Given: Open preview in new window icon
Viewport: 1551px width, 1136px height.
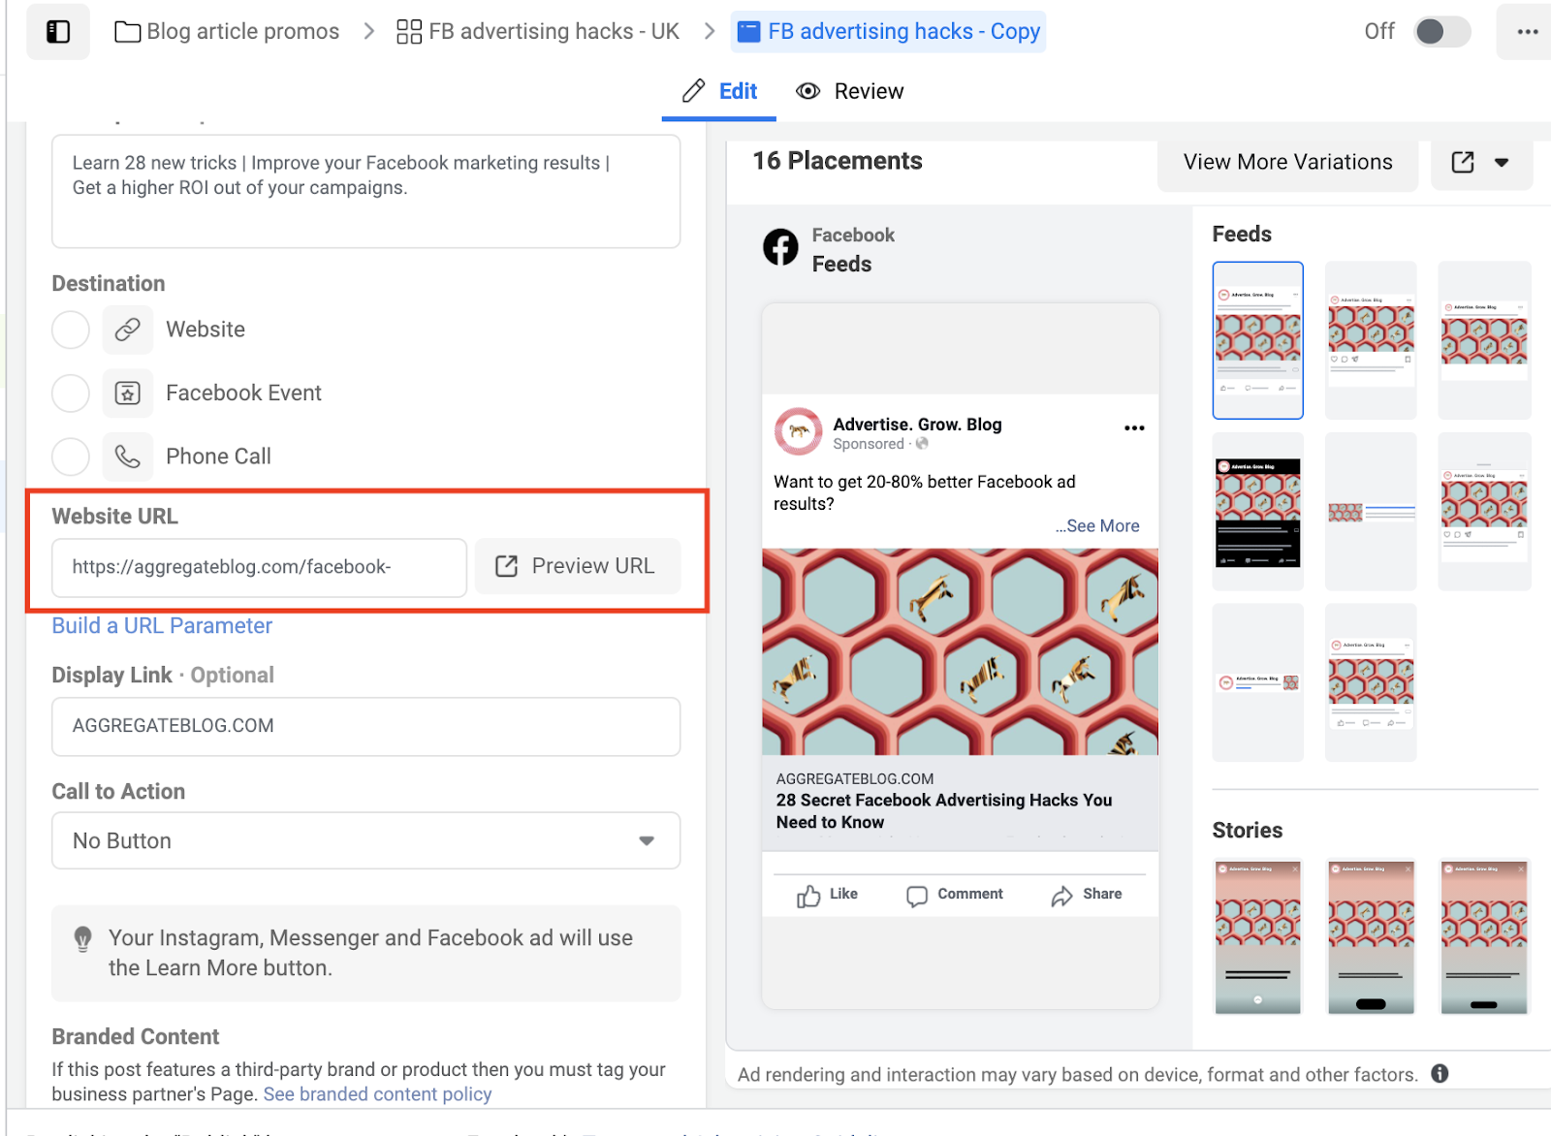Looking at the screenshot, I should point(1463,163).
